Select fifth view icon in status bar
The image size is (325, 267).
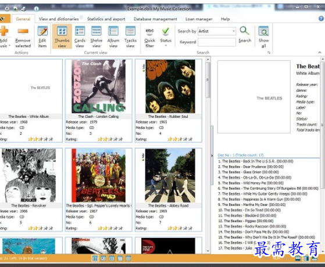[128, 258]
